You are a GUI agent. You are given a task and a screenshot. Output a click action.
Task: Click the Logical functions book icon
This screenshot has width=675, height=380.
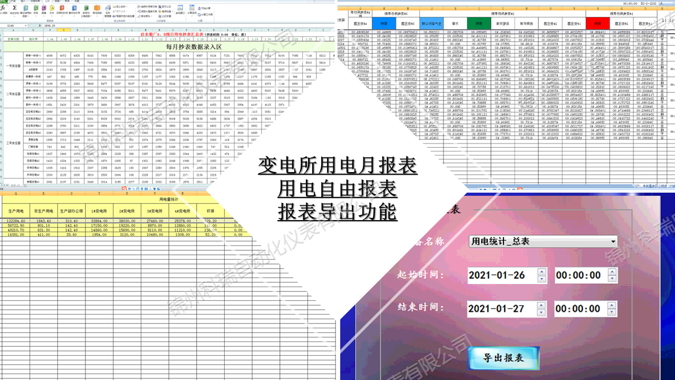43,8
